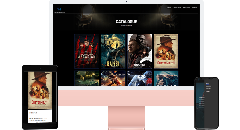Tap Accueil in the phone side menu
240x130 pixels.
208,83
